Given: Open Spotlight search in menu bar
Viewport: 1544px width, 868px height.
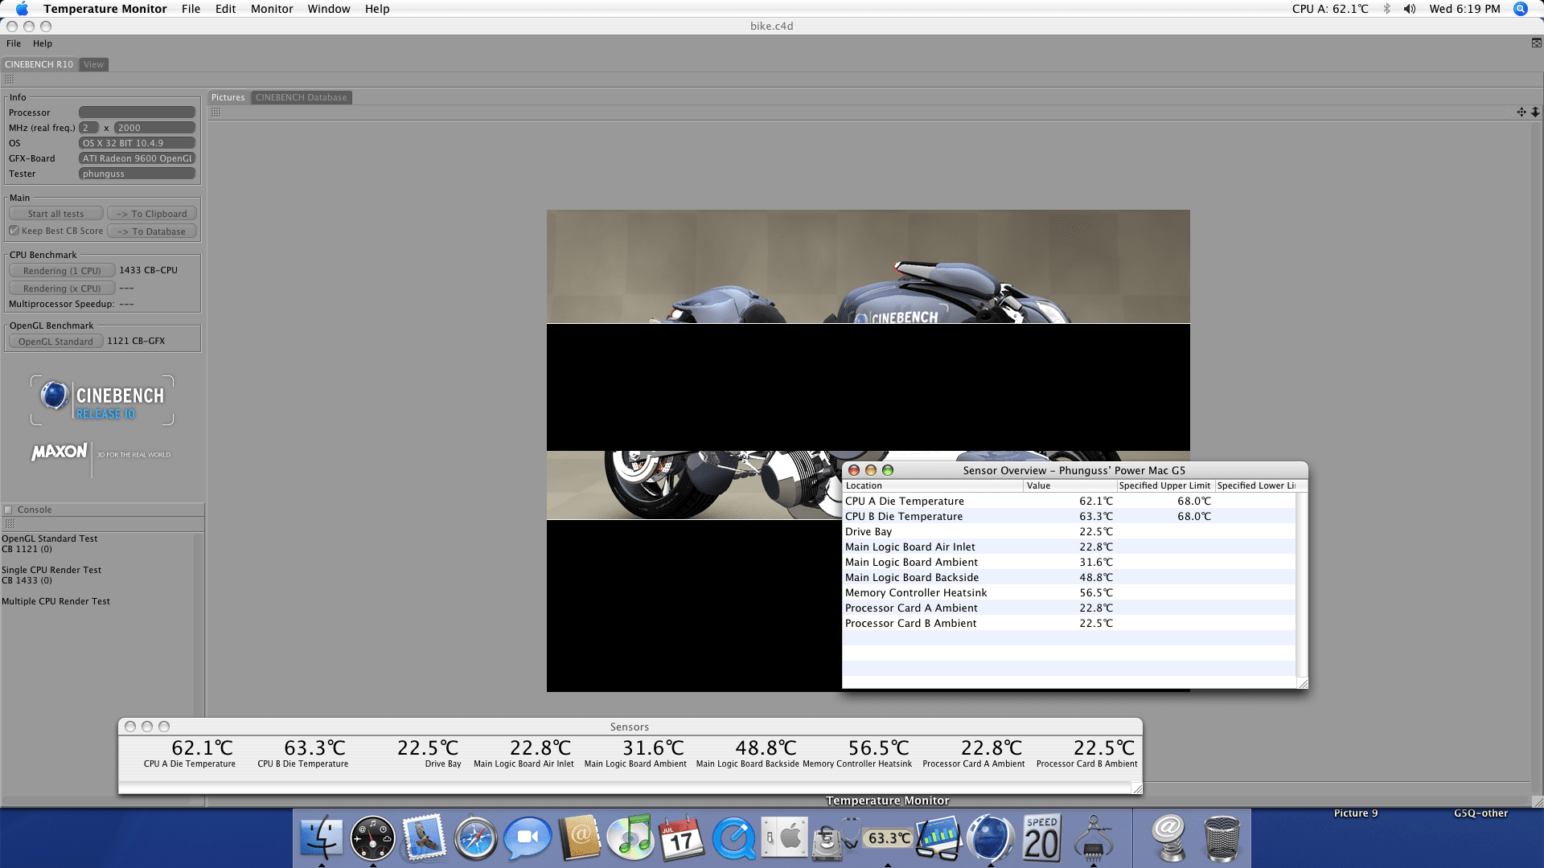Looking at the screenshot, I should [1520, 9].
